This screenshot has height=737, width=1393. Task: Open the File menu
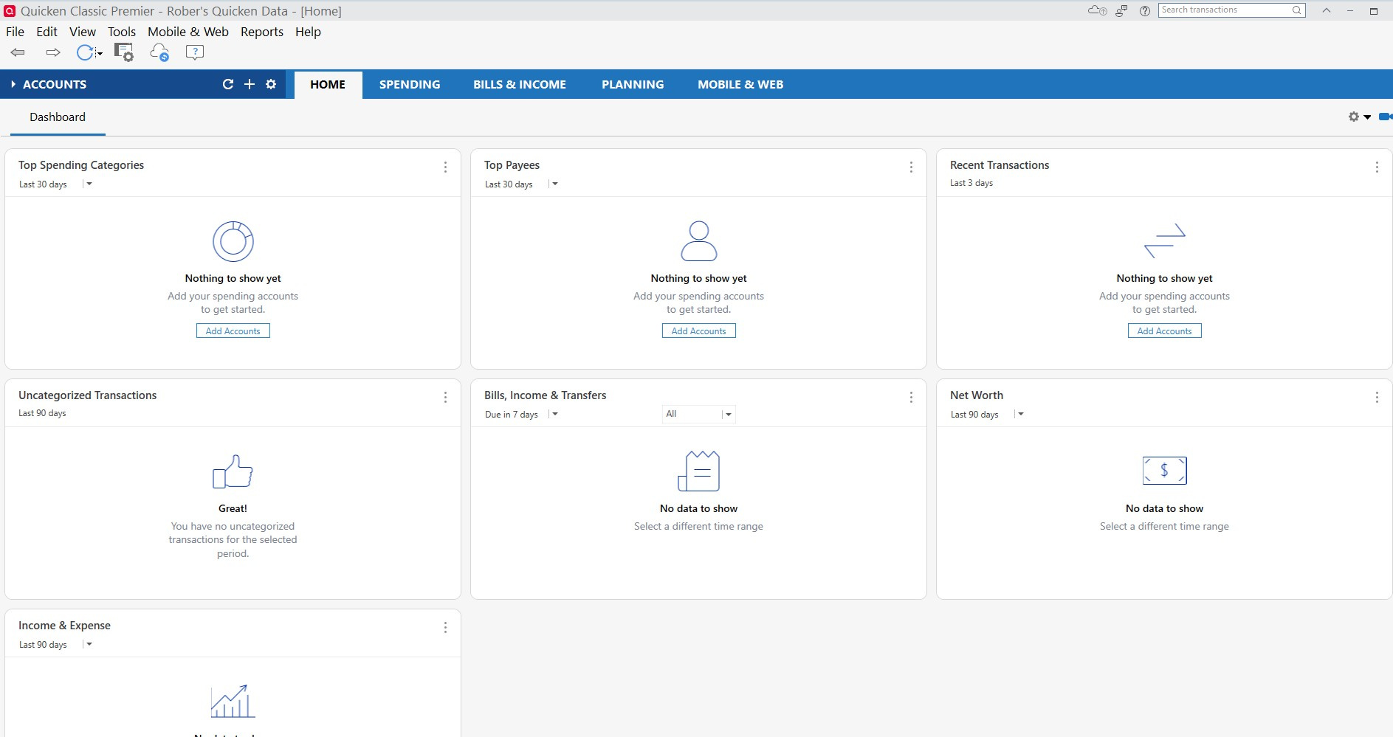15,32
